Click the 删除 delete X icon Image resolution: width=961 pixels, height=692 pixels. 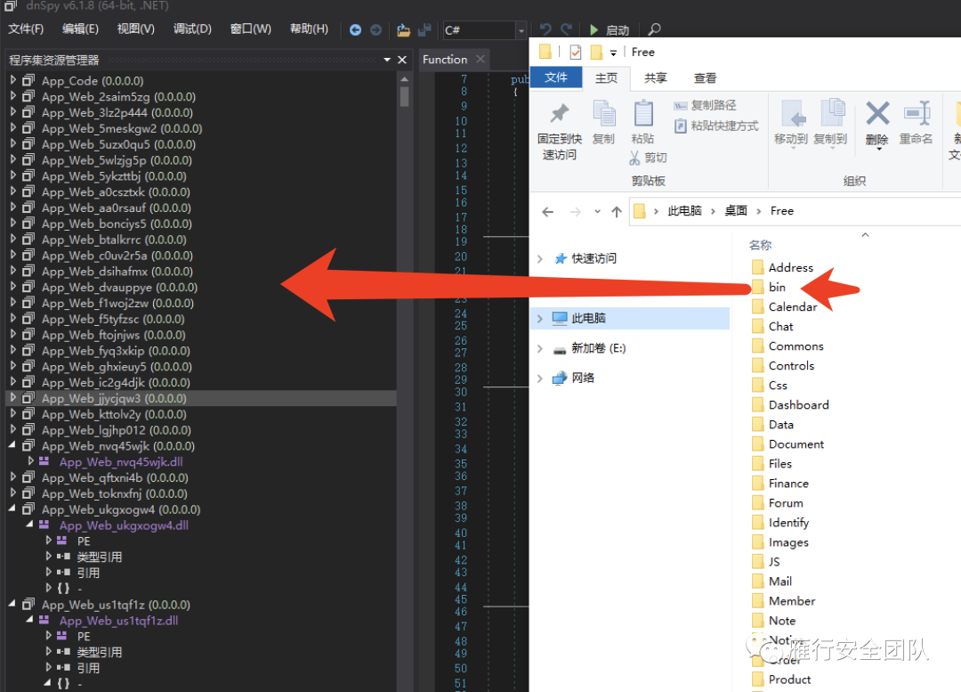point(877,114)
